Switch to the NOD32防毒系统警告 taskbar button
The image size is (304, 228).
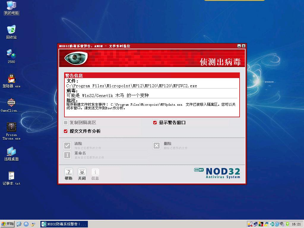[64, 224]
